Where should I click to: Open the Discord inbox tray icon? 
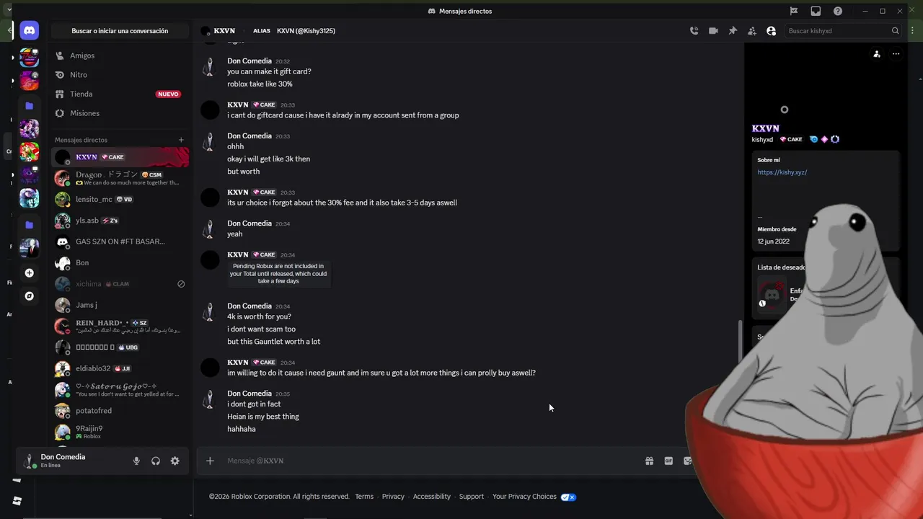point(816,11)
